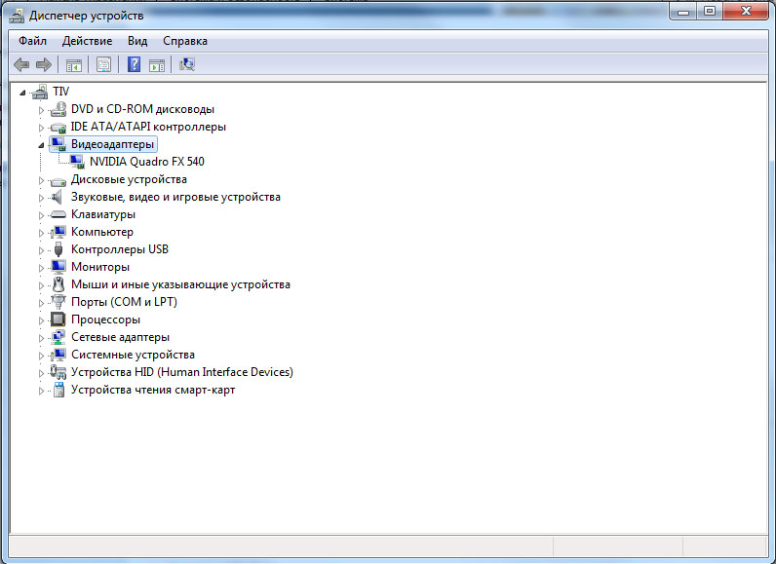The image size is (776, 564).
Task: Click the Процессоры chip icon
Action: [x=58, y=320]
